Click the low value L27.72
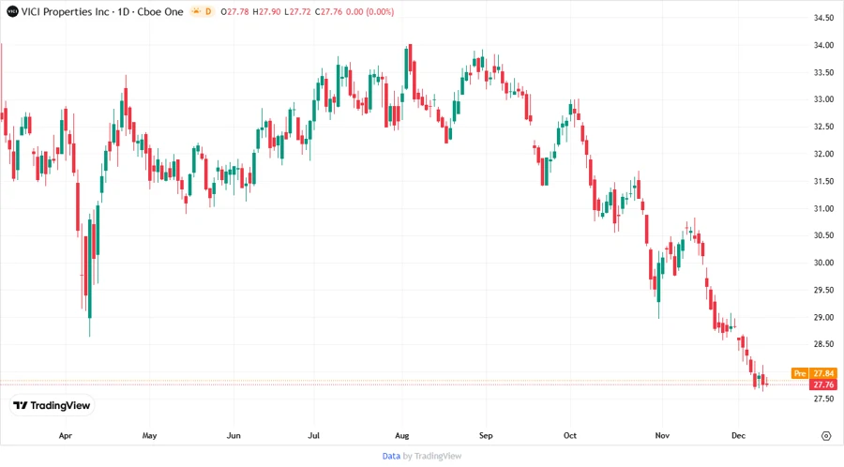Image resolution: width=844 pixels, height=467 pixels. tap(297, 11)
